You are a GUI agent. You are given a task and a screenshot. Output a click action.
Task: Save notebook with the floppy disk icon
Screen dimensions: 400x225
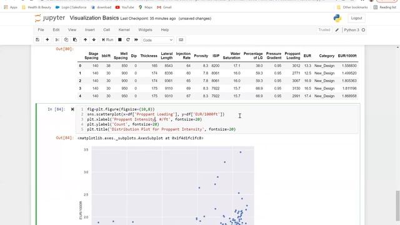pyautogui.click(x=37, y=40)
